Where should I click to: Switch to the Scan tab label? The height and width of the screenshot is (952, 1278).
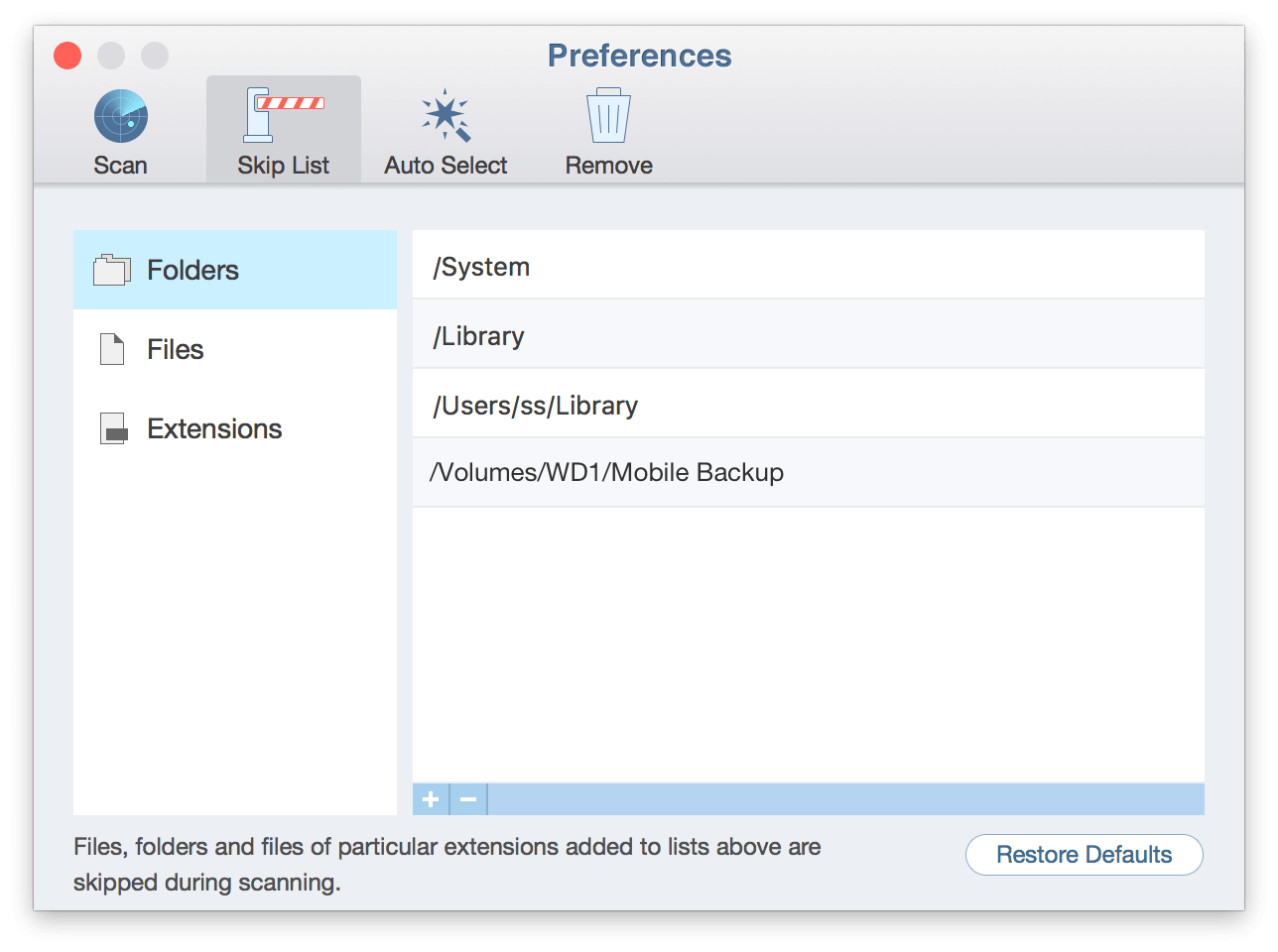click(x=121, y=166)
